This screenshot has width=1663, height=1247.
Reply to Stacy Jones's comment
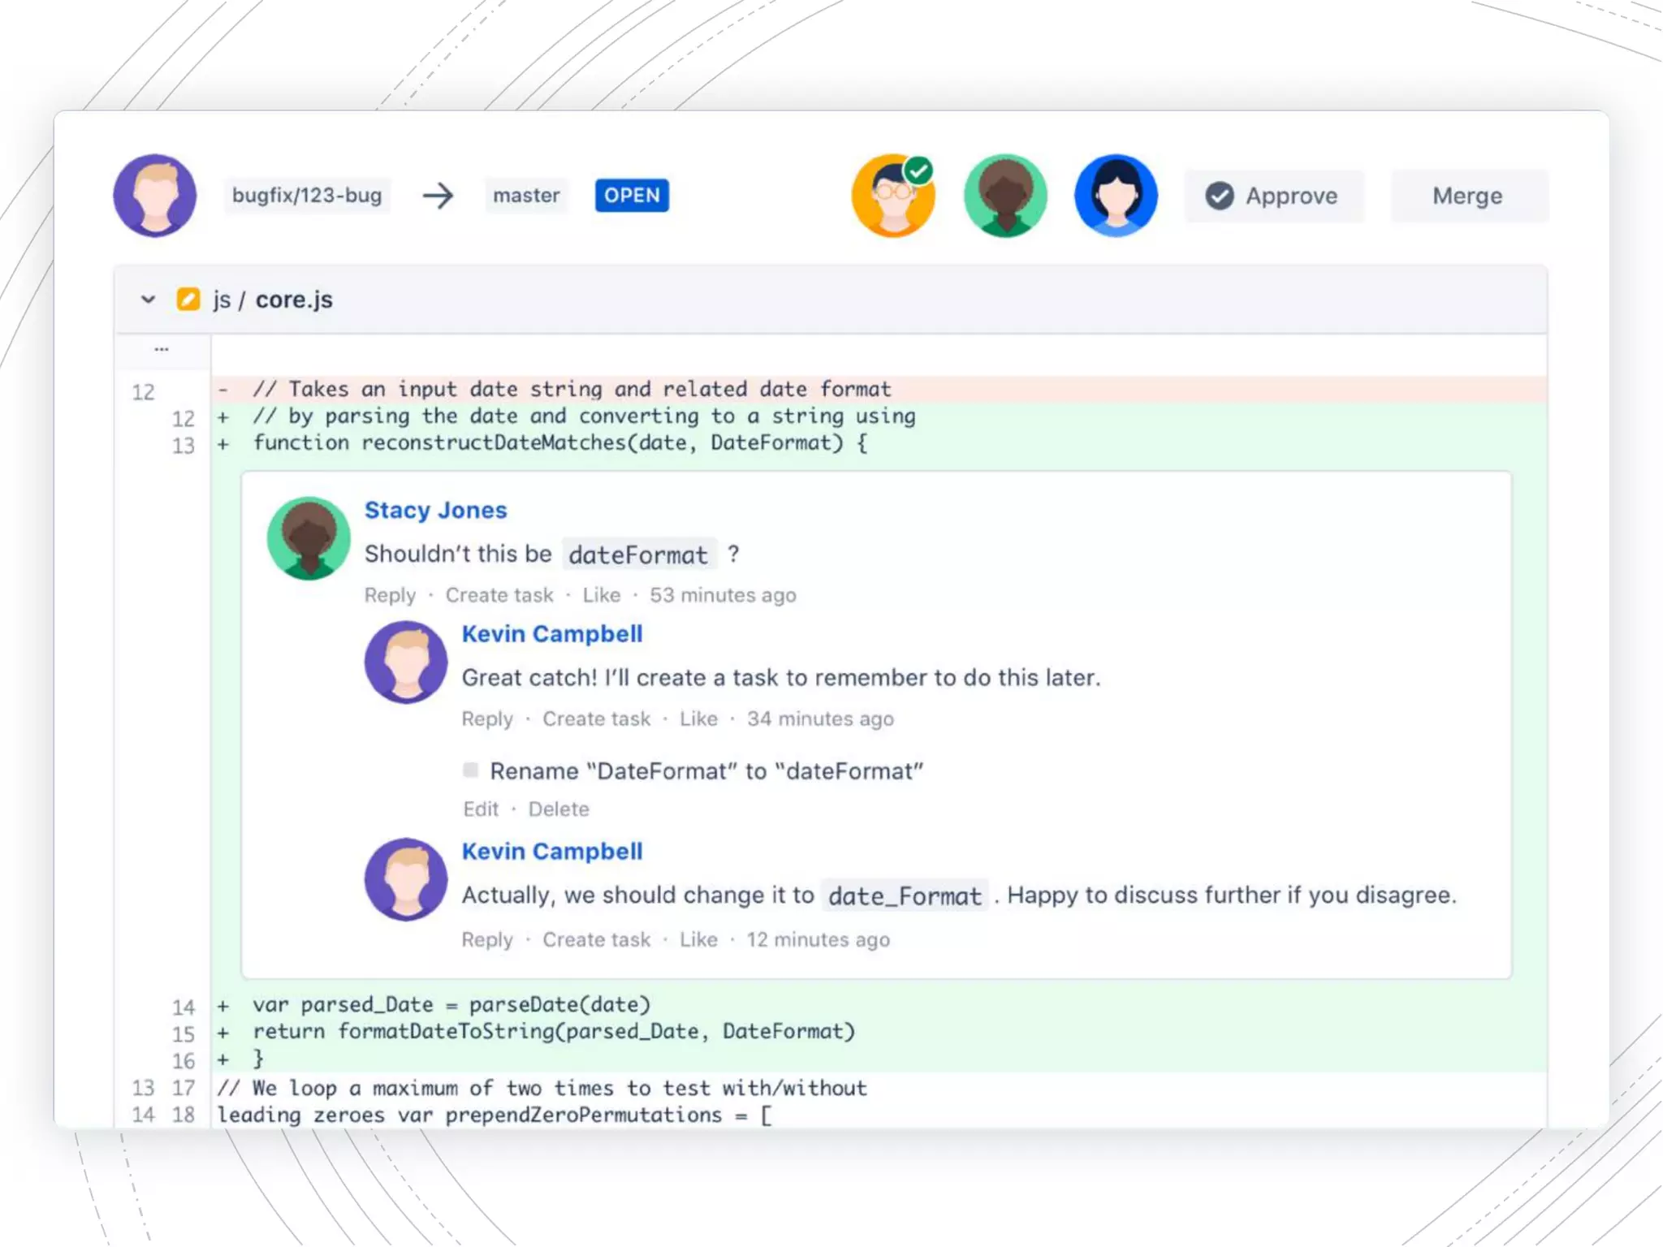(x=389, y=595)
